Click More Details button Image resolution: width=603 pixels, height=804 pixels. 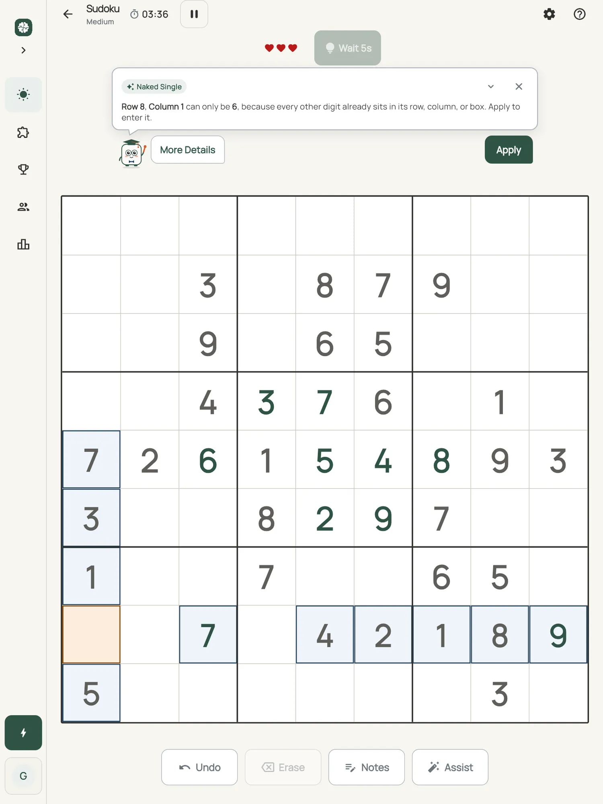188,150
